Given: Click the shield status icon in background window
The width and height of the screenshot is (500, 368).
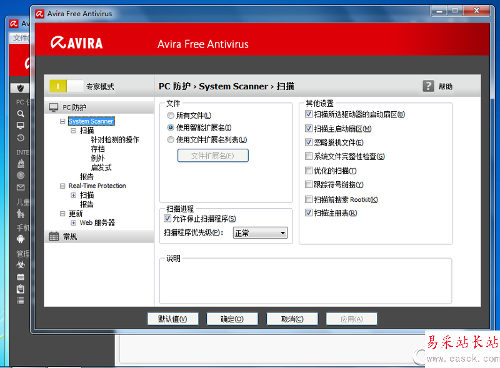Looking at the screenshot, I should (21, 88).
